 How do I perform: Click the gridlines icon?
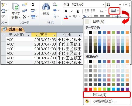coord(117,16)
